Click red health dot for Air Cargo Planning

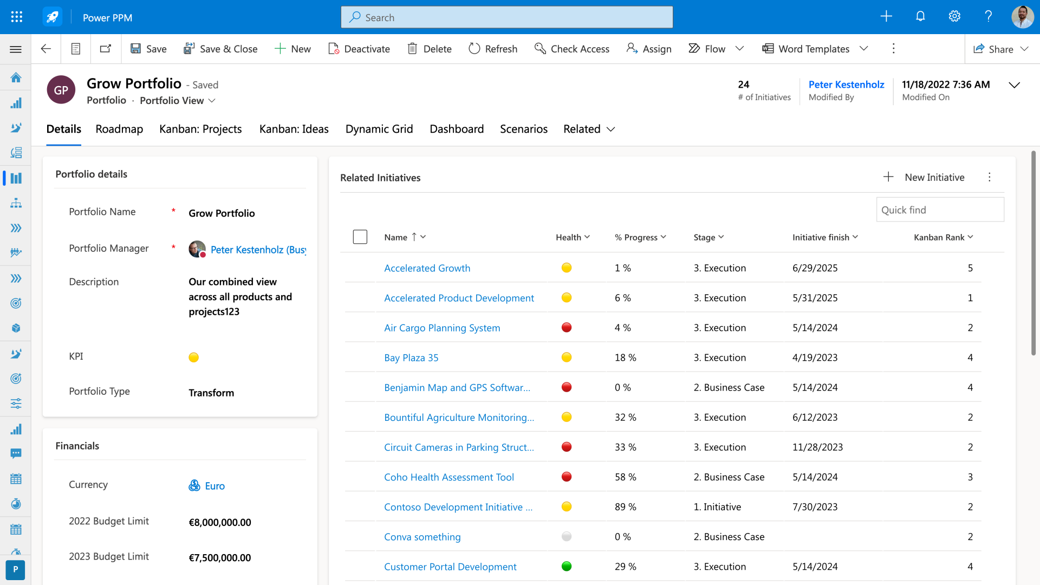click(567, 327)
